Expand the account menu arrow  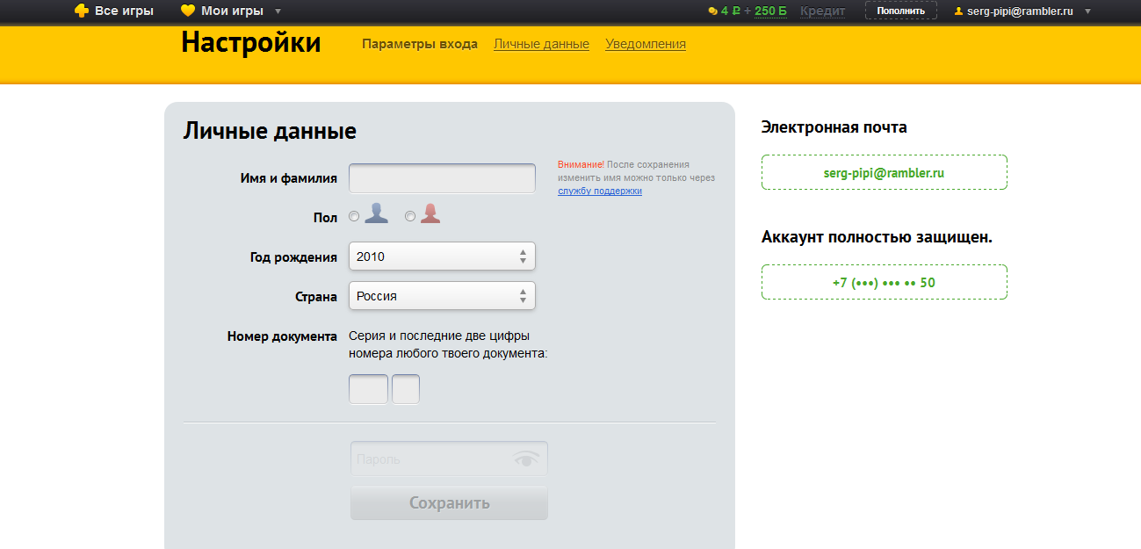[1087, 11]
